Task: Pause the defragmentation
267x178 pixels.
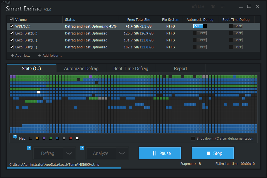Action: tap(160, 153)
